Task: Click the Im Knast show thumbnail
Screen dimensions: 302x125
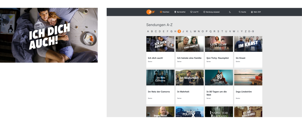Action: (248, 44)
